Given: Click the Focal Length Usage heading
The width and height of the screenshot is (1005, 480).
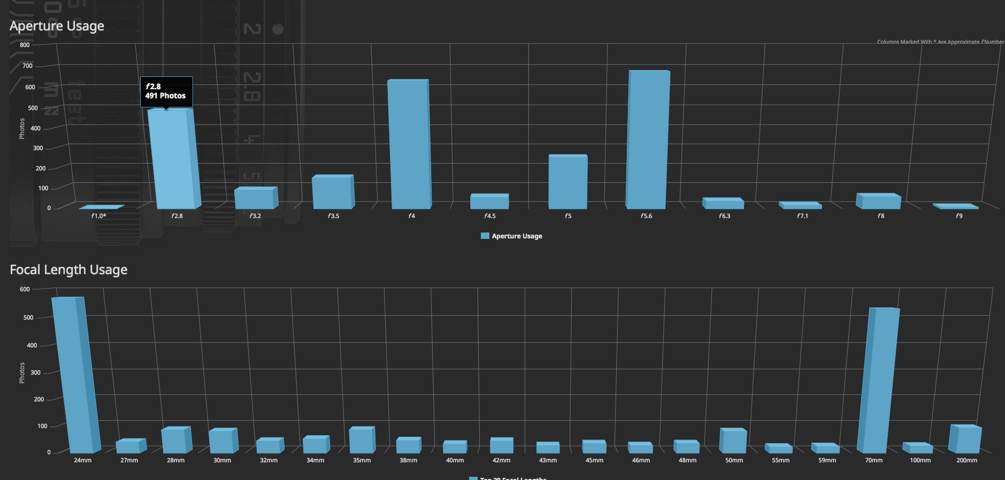Looking at the screenshot, I should pos(68,270).
